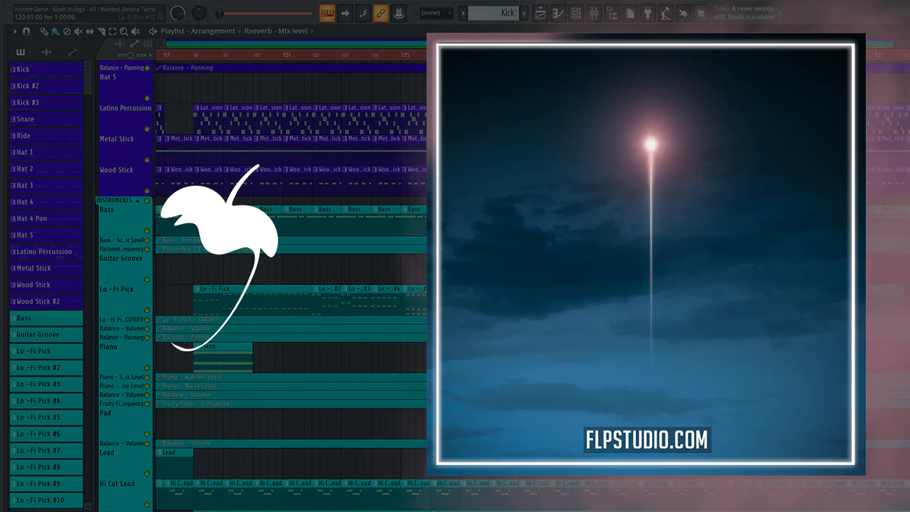Show automation clips in the picker panel

pos(72,52)
